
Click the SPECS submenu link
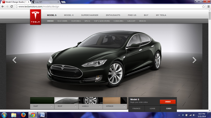(x=87, y=21)
